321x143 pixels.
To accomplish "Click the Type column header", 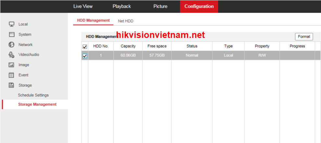I will [228, 46].
